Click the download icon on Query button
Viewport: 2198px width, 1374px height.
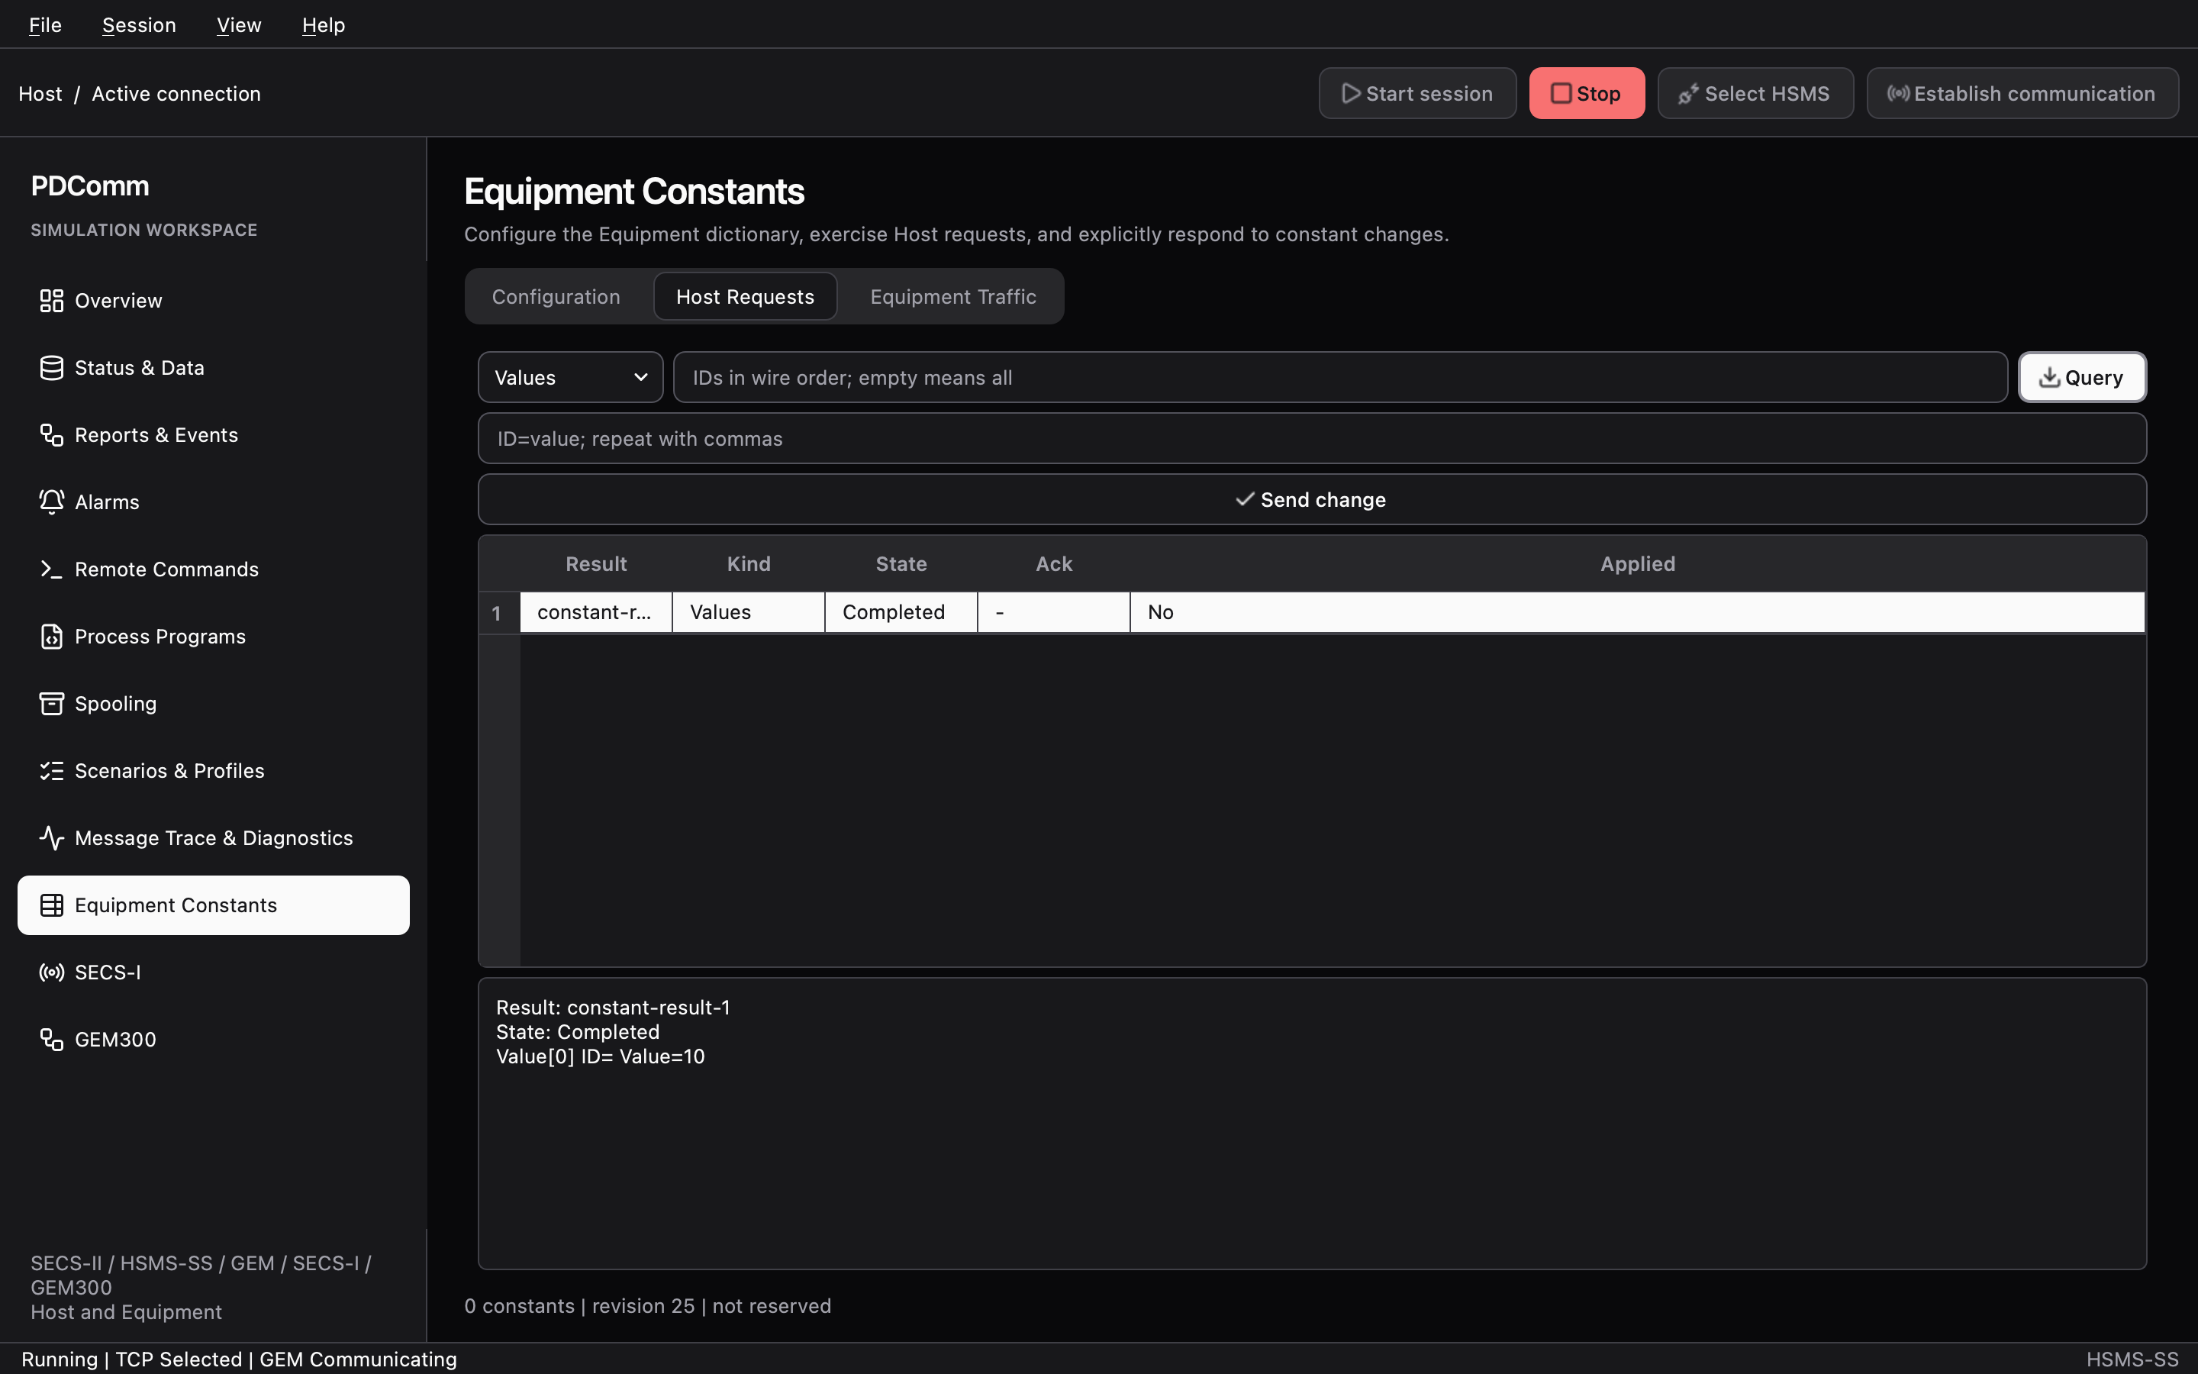click(2049, 377)
